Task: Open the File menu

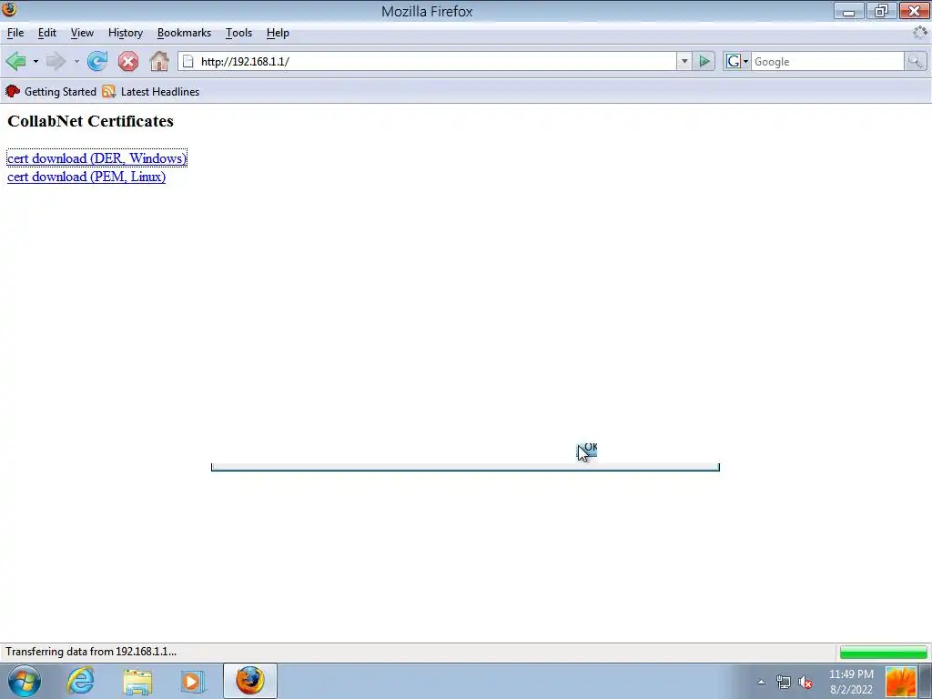Action: tap(15, 33)
